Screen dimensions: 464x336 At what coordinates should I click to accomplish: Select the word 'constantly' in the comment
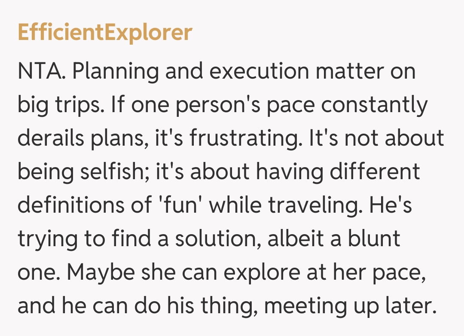374,105
